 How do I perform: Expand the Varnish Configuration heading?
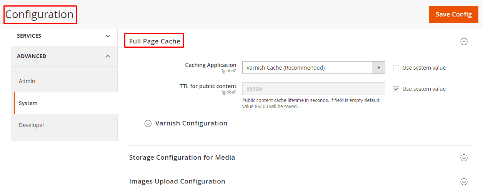[x=191, y=124]
